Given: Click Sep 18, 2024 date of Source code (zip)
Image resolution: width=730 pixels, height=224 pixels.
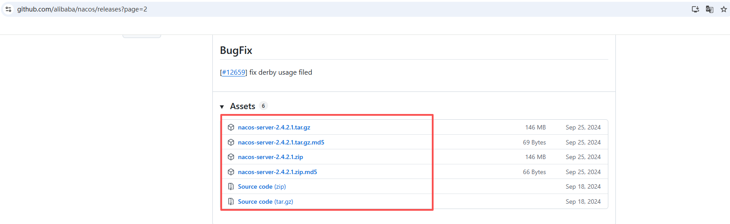Looking at the screenshot, I should (583, 186).
